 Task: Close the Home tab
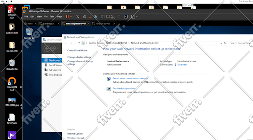point(36,23)
